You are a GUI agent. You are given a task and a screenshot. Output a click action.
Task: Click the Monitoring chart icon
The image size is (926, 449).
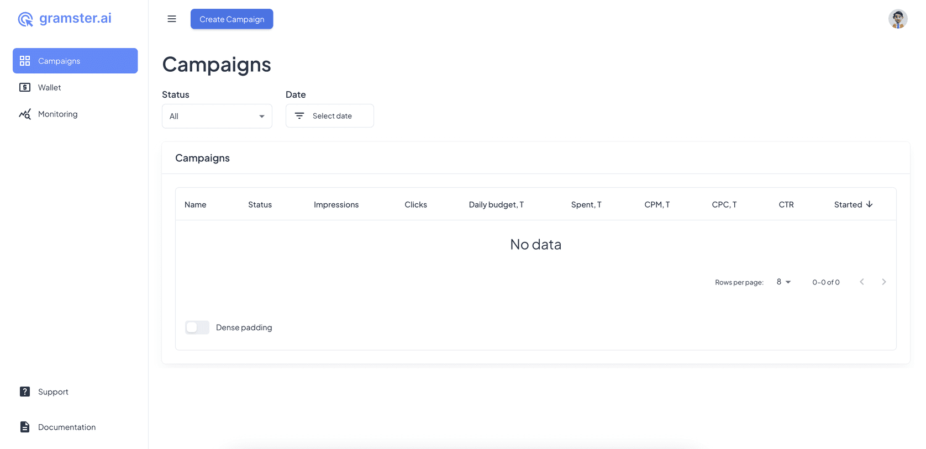tap(25, 114)
